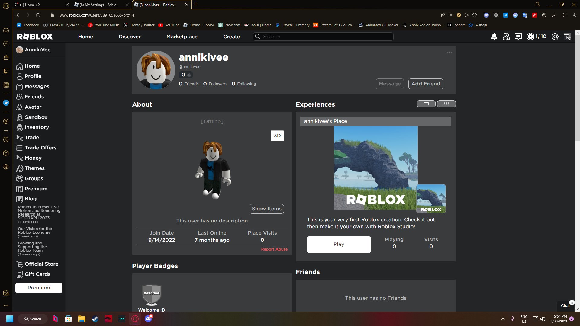Image resolution: width=580 pixels, height=326 pixels.
Task: Click the Search input field
Action: click(x=324, y=37)
